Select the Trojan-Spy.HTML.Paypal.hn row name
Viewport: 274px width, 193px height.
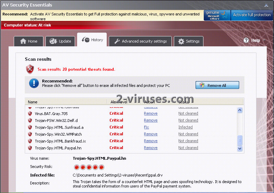58,148
